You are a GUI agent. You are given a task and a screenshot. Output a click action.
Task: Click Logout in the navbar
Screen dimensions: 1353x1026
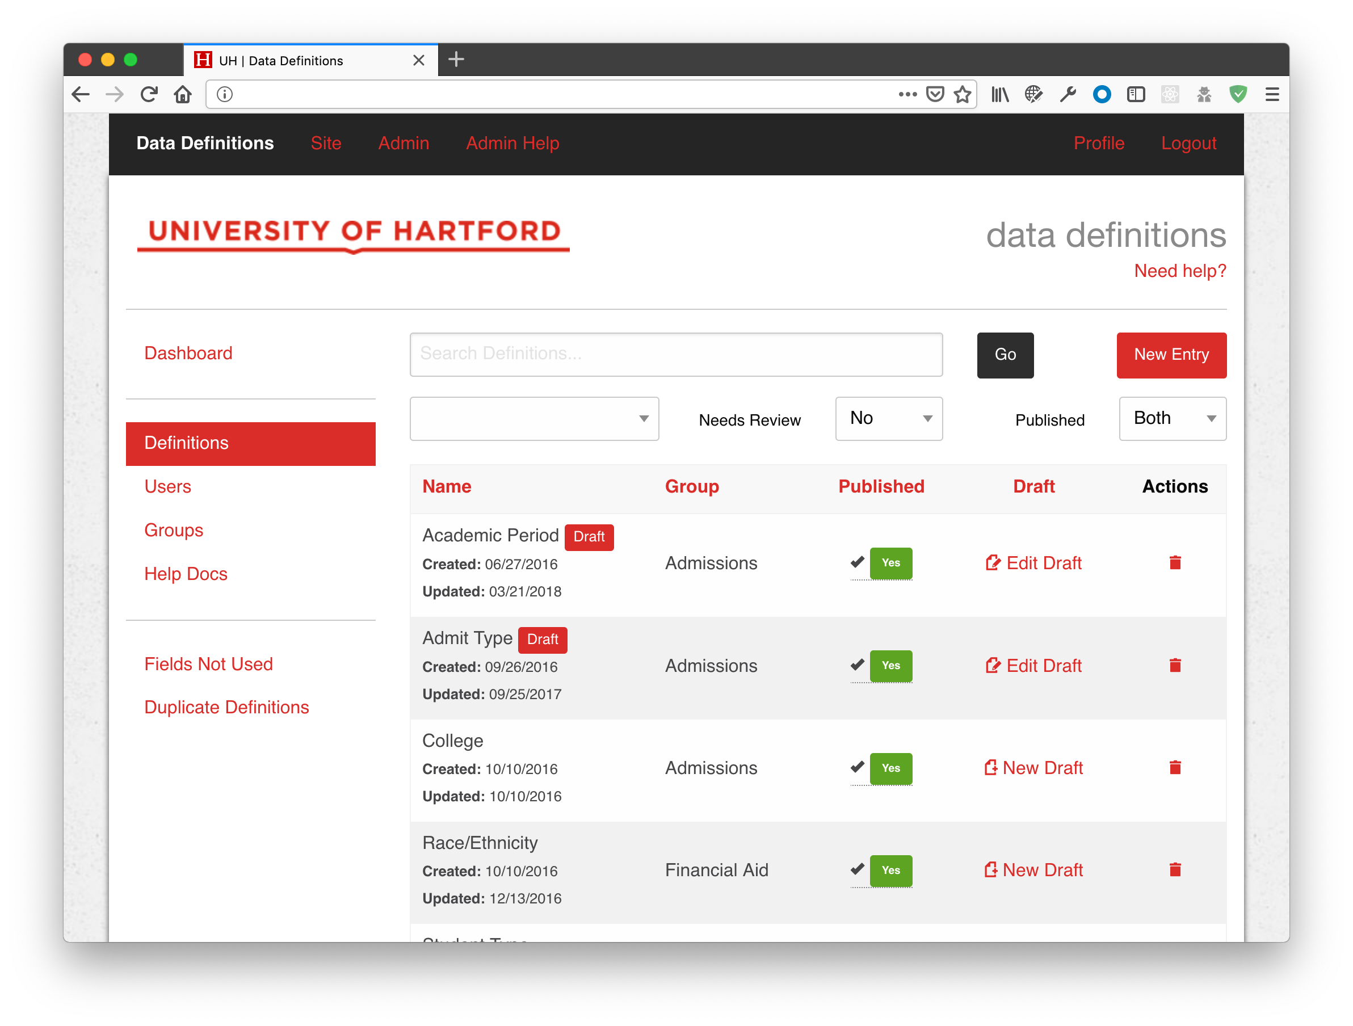(1188, 143)
